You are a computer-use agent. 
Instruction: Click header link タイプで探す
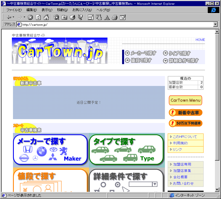[x=177, y=53]
